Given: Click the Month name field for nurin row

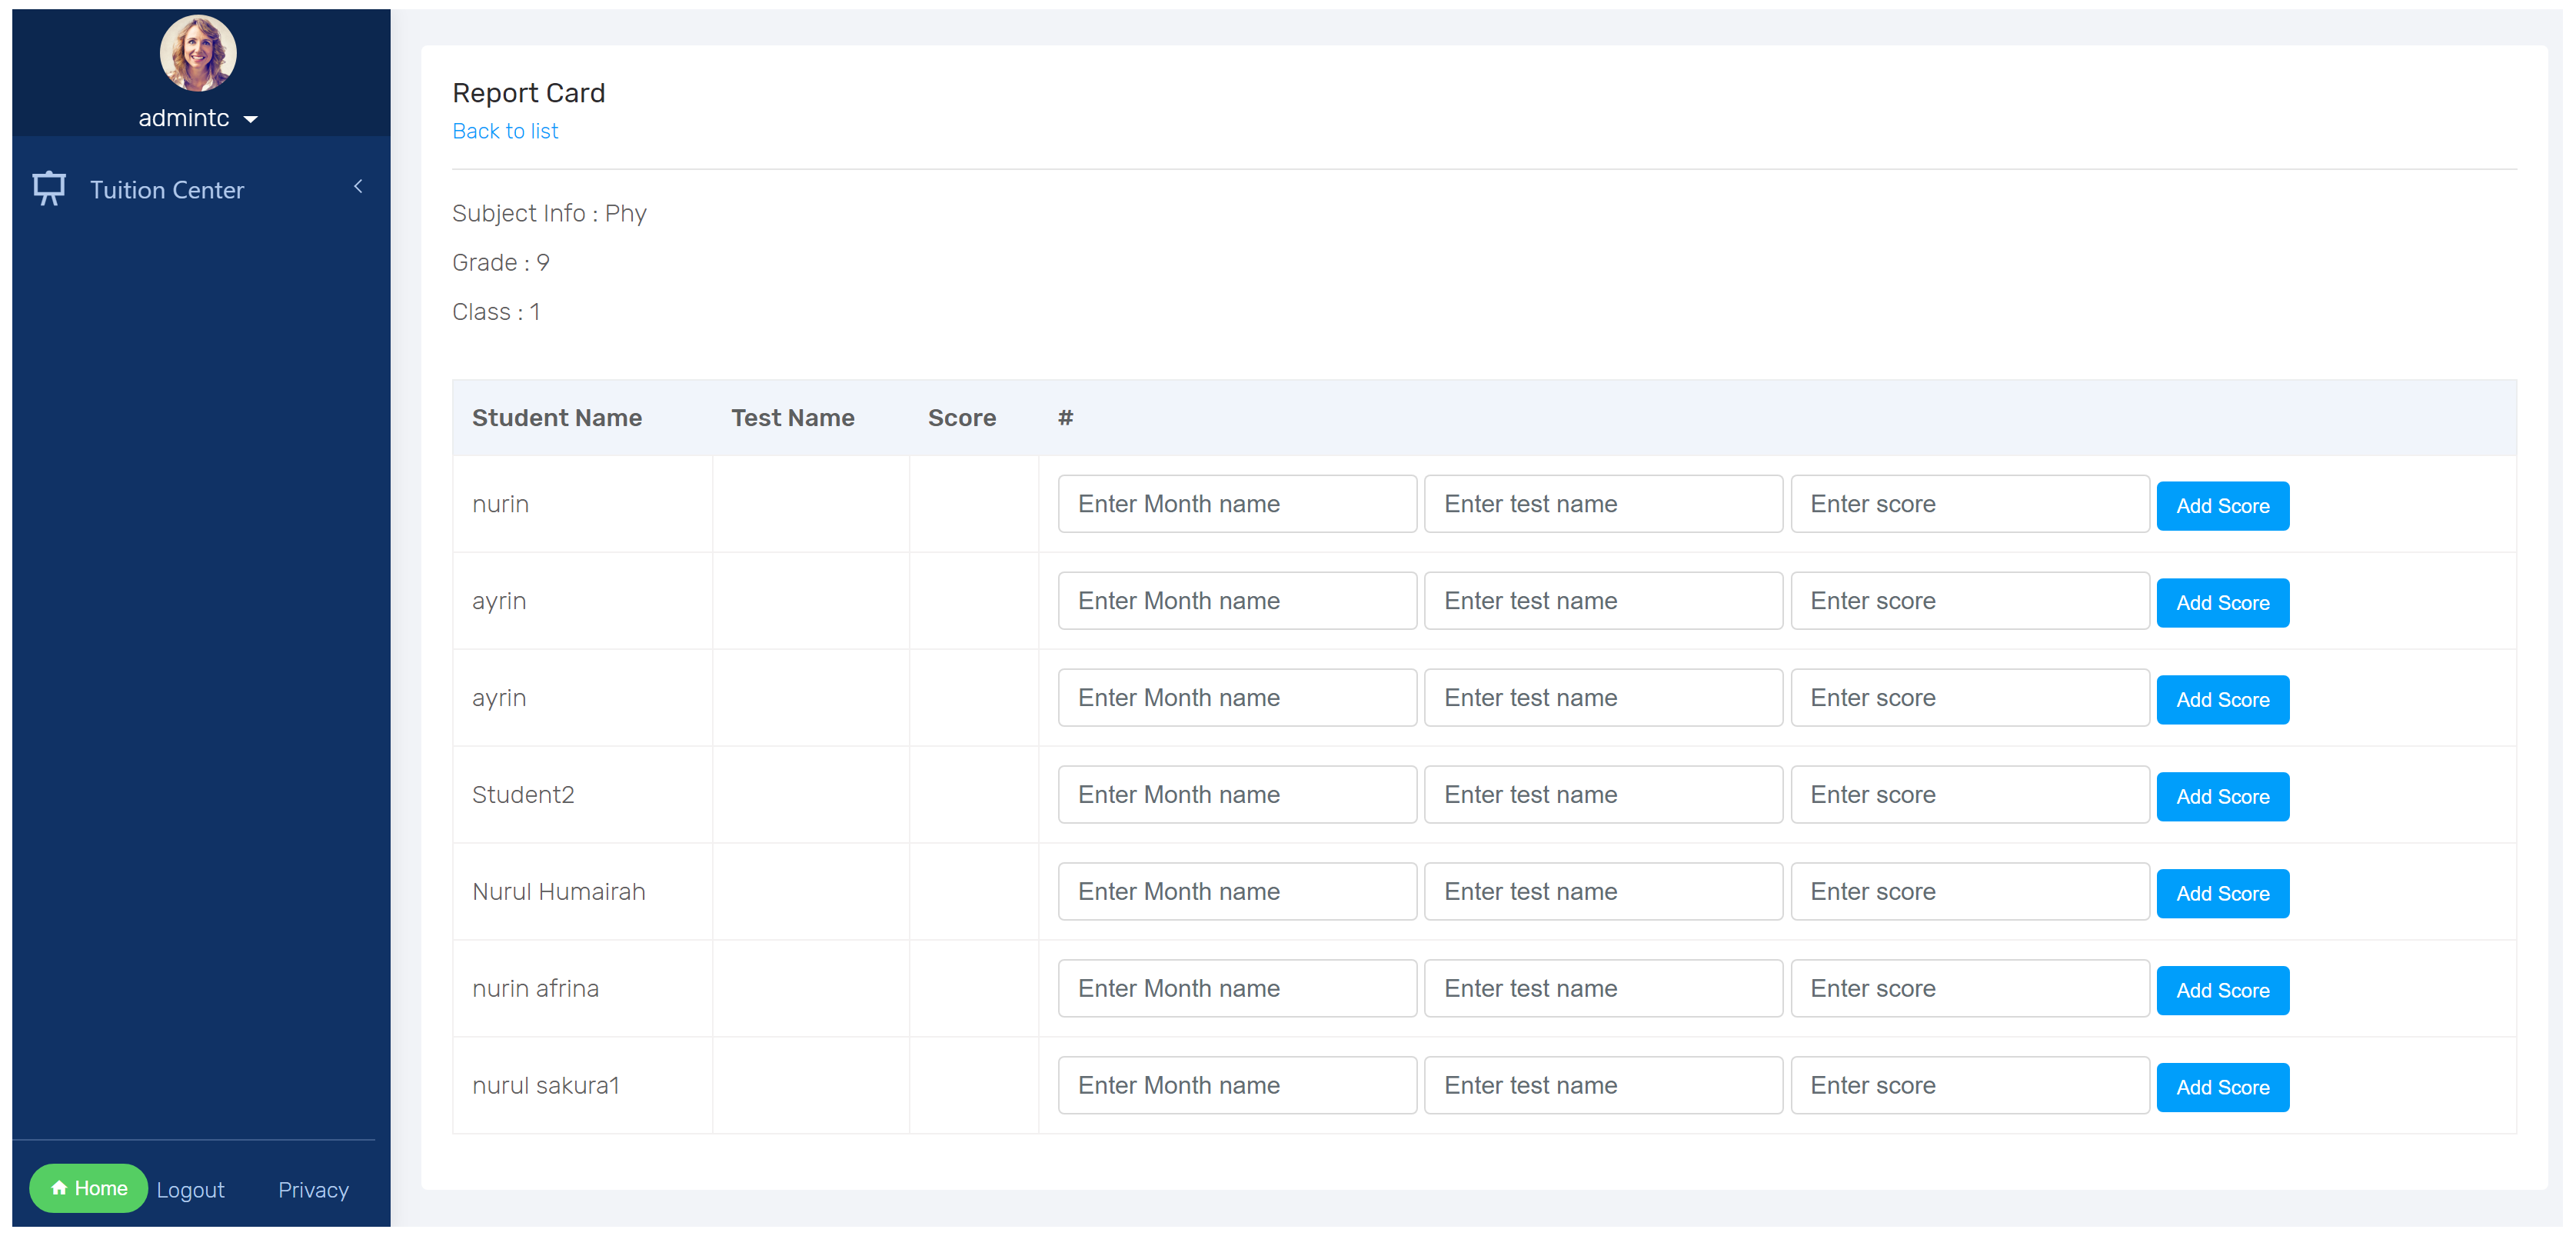Looking at the screenshot, I should coord(1237,504).
